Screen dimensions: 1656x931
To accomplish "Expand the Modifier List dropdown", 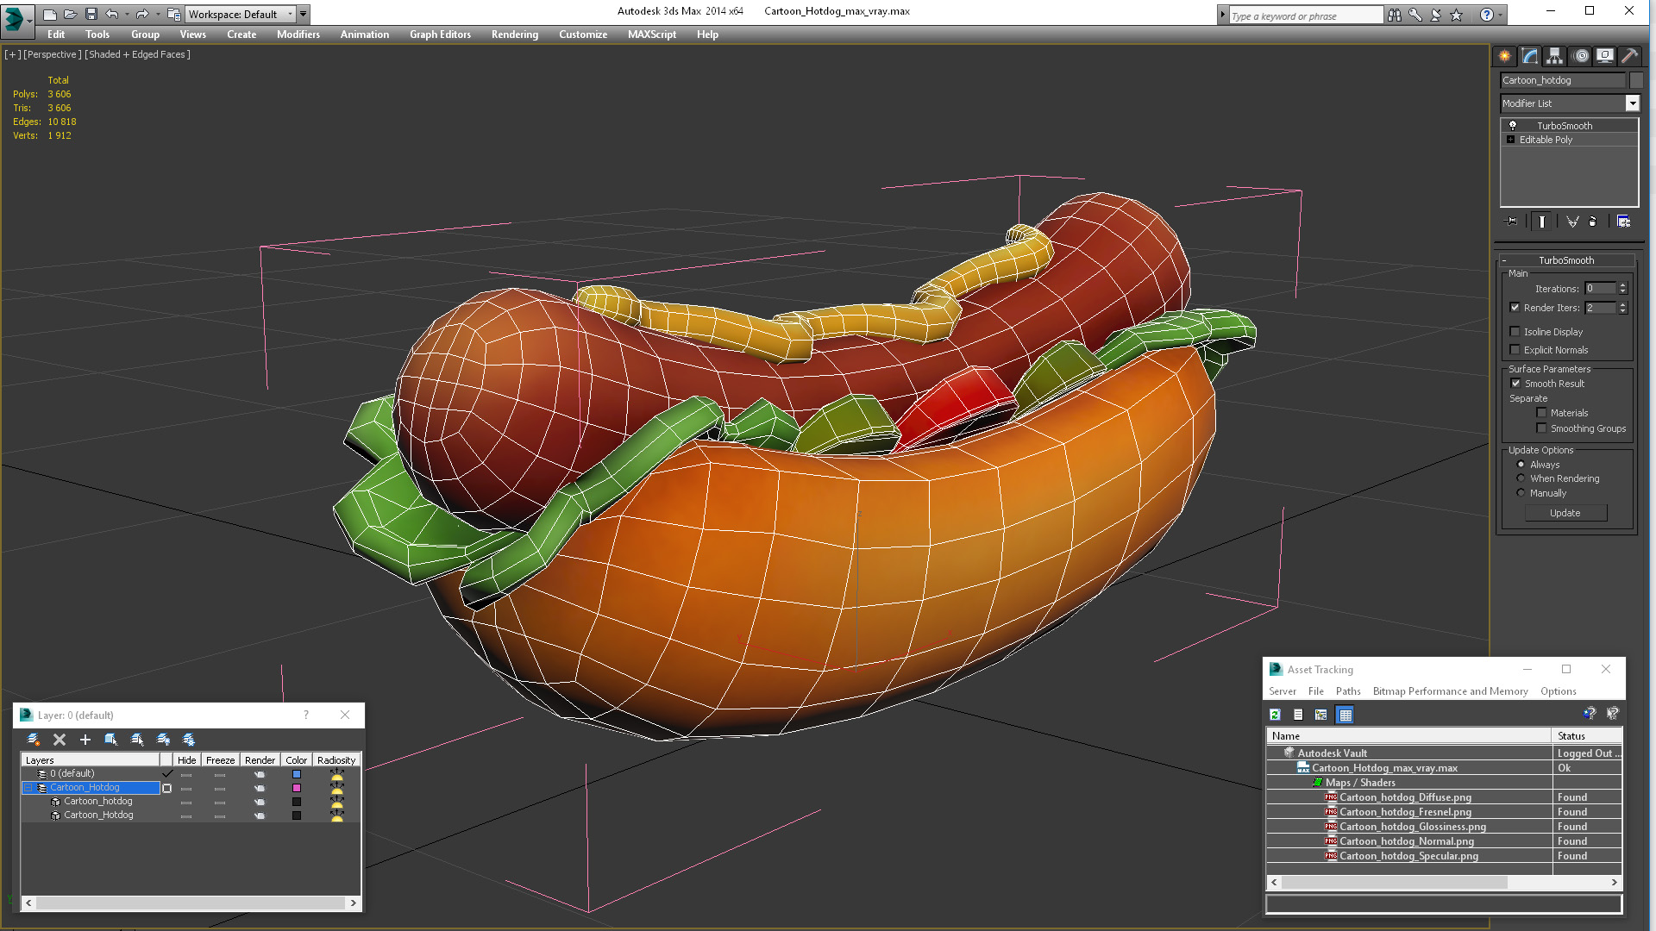I will pos(1634,103).
